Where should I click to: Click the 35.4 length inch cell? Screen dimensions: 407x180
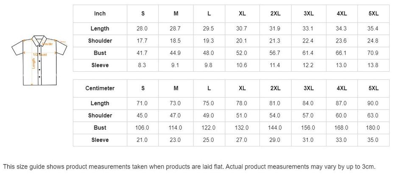click(374, 28)
